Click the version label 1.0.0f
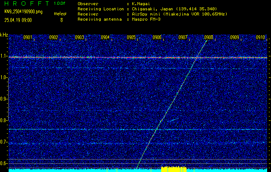271x172 pixels. coord(59,3)
